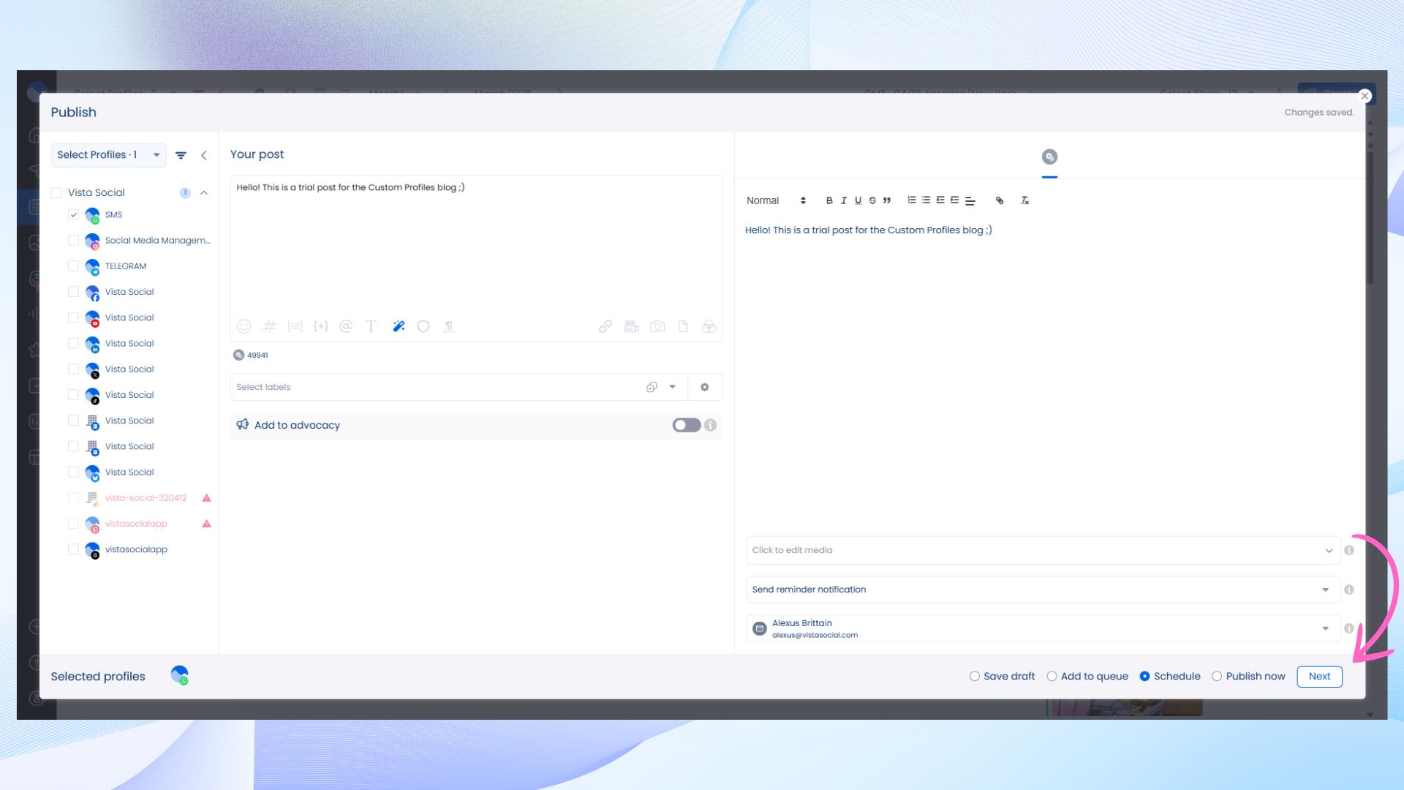Select the SMS preview tab icon
Screen dimensions: 1404x790
point(1049,157)
